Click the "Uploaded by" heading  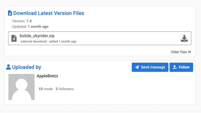tap(27, 67)
